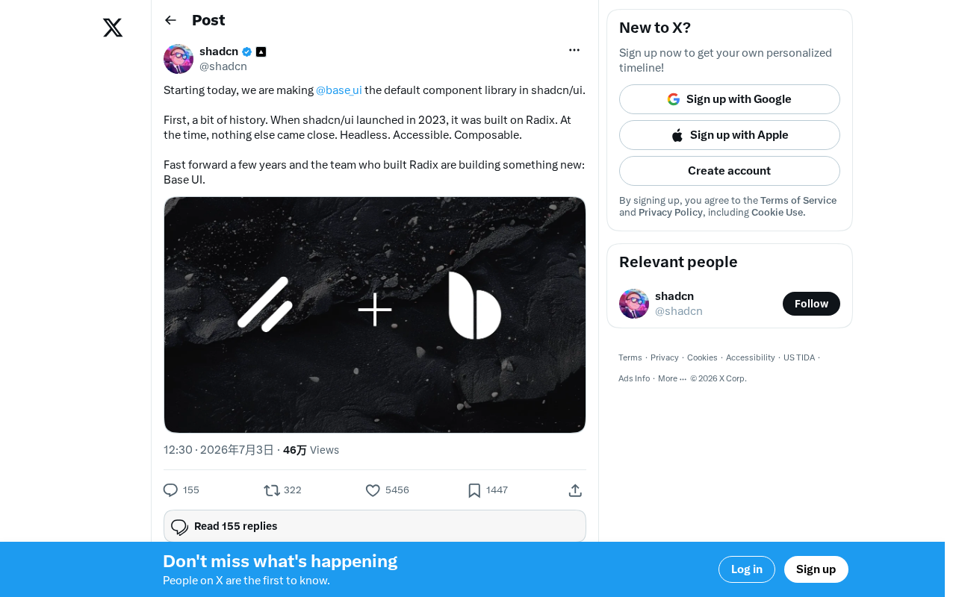Open the Terms of Service link
The height and width of the screenshot is (597, 956).
[x=798, y=201]
